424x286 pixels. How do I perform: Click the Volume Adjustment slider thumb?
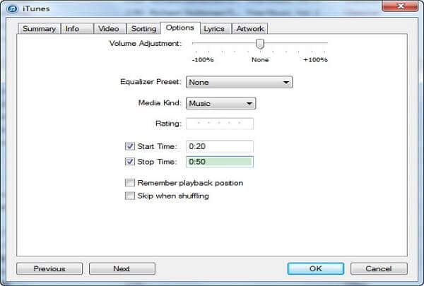point(260,44)
